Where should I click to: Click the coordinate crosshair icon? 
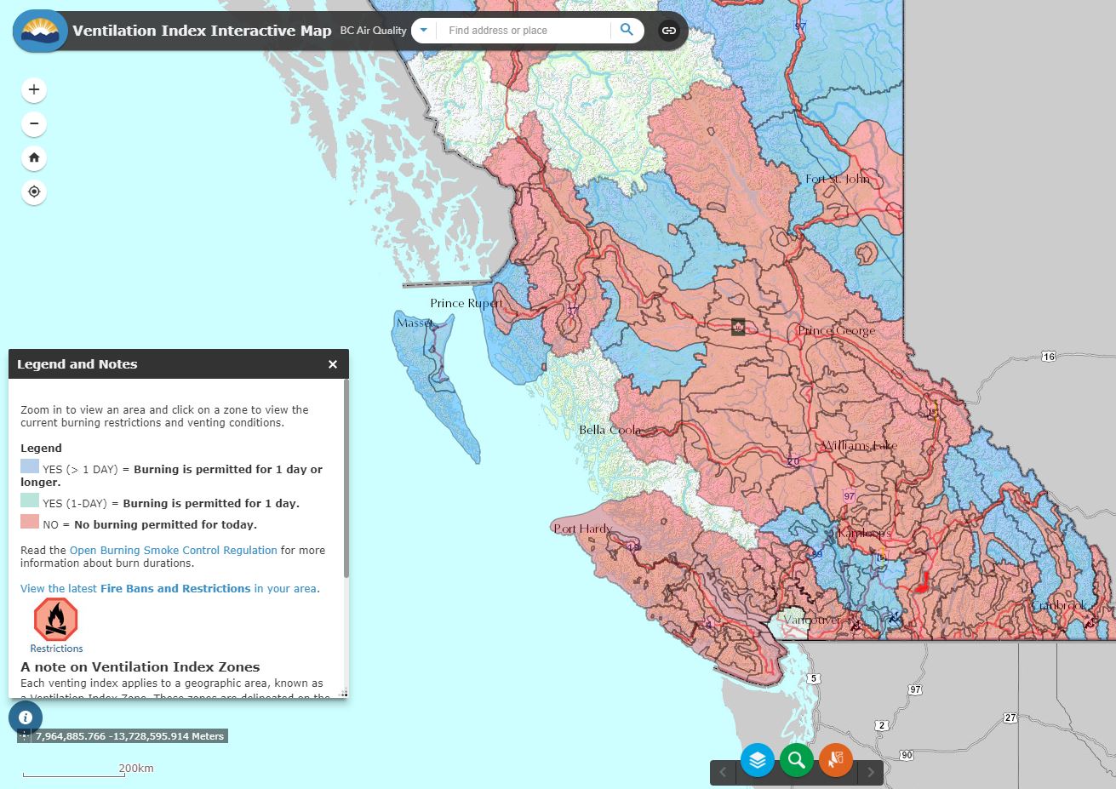[x=25, y=736]
